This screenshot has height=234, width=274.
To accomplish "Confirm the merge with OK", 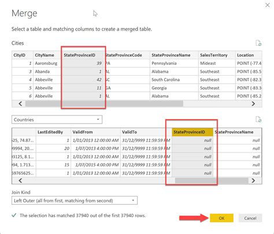I will (x=221, y=218).
